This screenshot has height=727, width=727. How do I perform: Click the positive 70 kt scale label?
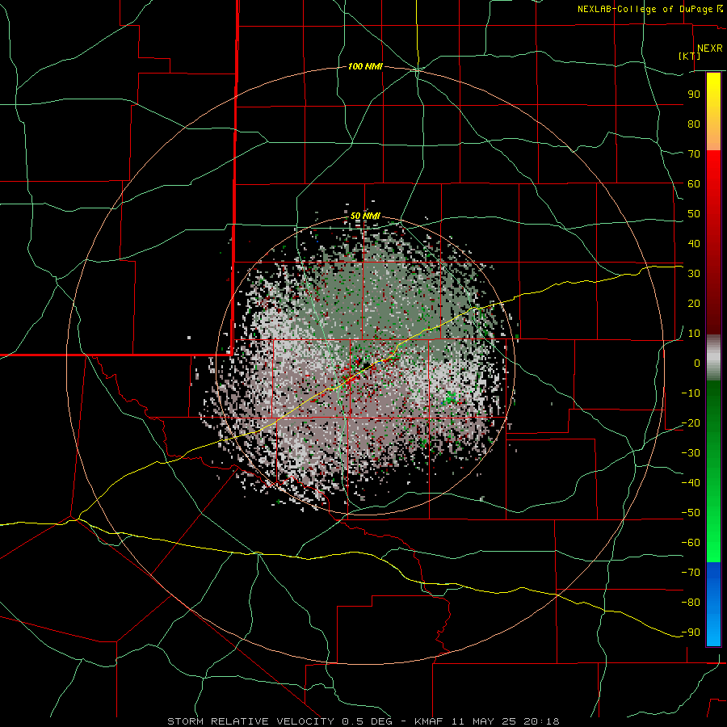pos(694,154)
